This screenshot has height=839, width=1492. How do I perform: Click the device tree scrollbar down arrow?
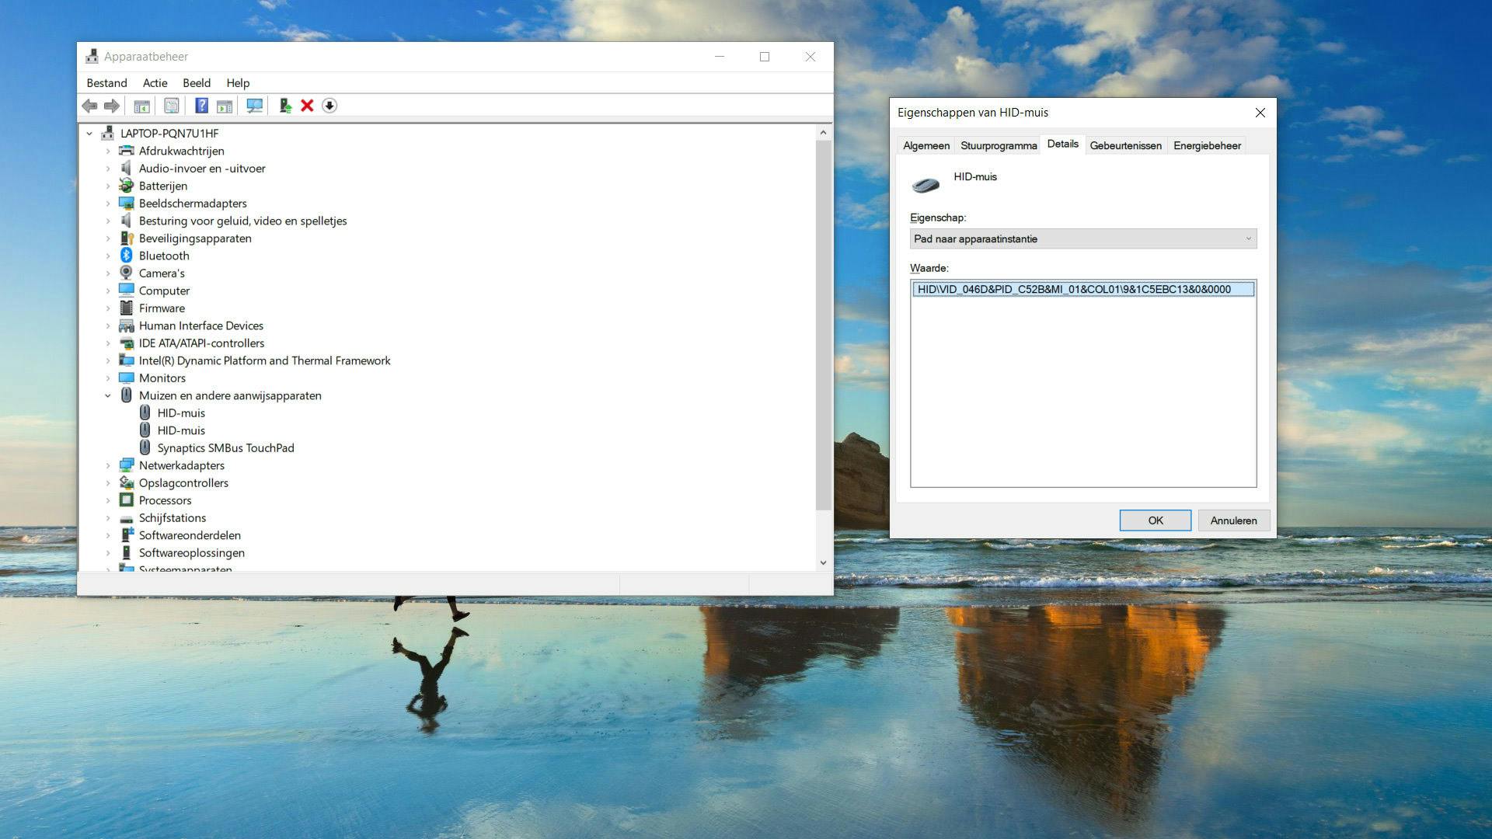click(x=823, y=562)
